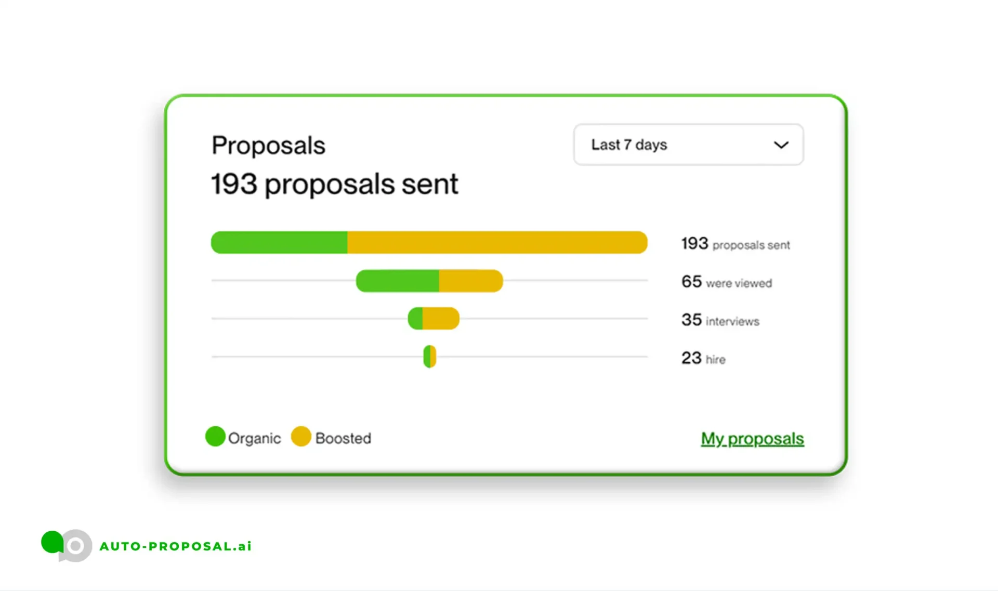This screenshot has width=998, height=591.
Task: Click the 23 hire stat label
Action: click(703, 358)
